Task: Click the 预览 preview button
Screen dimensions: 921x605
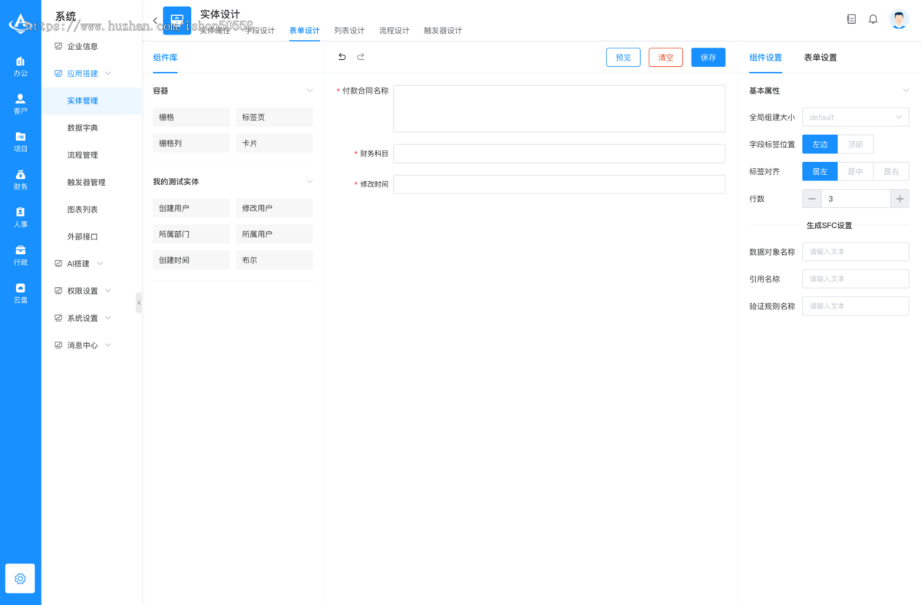Action: tap(623, 58)
